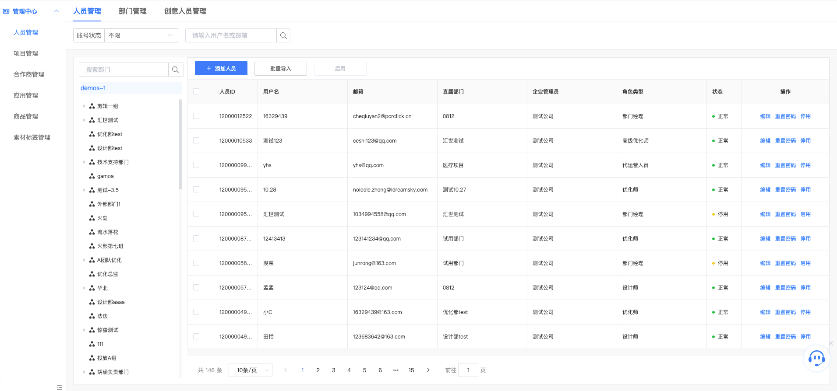This screenshot has height=391, width=837.
Task: Expand the 华北 tree node
Action: 84,288
